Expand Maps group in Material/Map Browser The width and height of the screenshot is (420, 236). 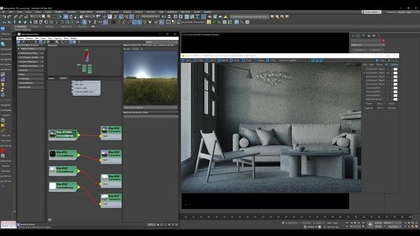[31, 74]
